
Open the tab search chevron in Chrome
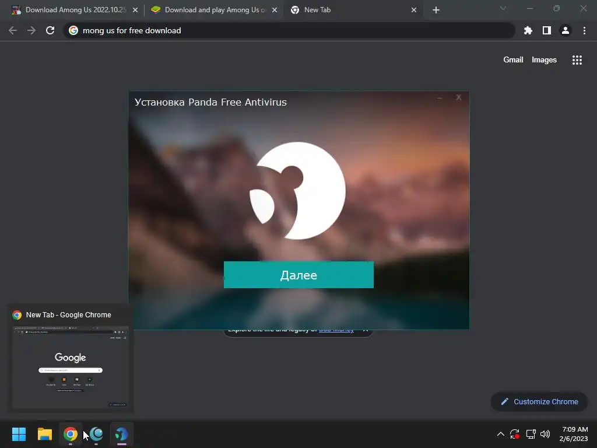[x=503, y=8]
